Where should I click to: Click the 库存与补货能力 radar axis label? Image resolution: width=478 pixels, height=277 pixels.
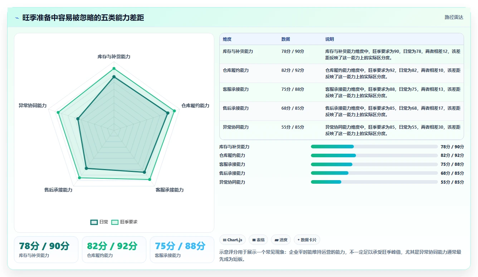pos(114,57)
